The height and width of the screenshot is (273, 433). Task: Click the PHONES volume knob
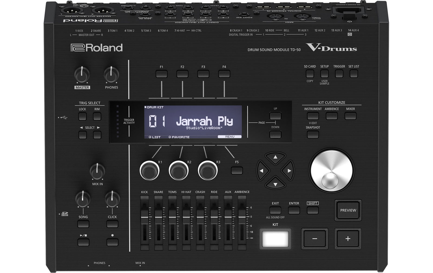click(x=111, y=74)
